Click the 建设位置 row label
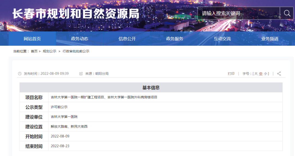This screenshot has height=156, width=295. [x=34, y=127]
